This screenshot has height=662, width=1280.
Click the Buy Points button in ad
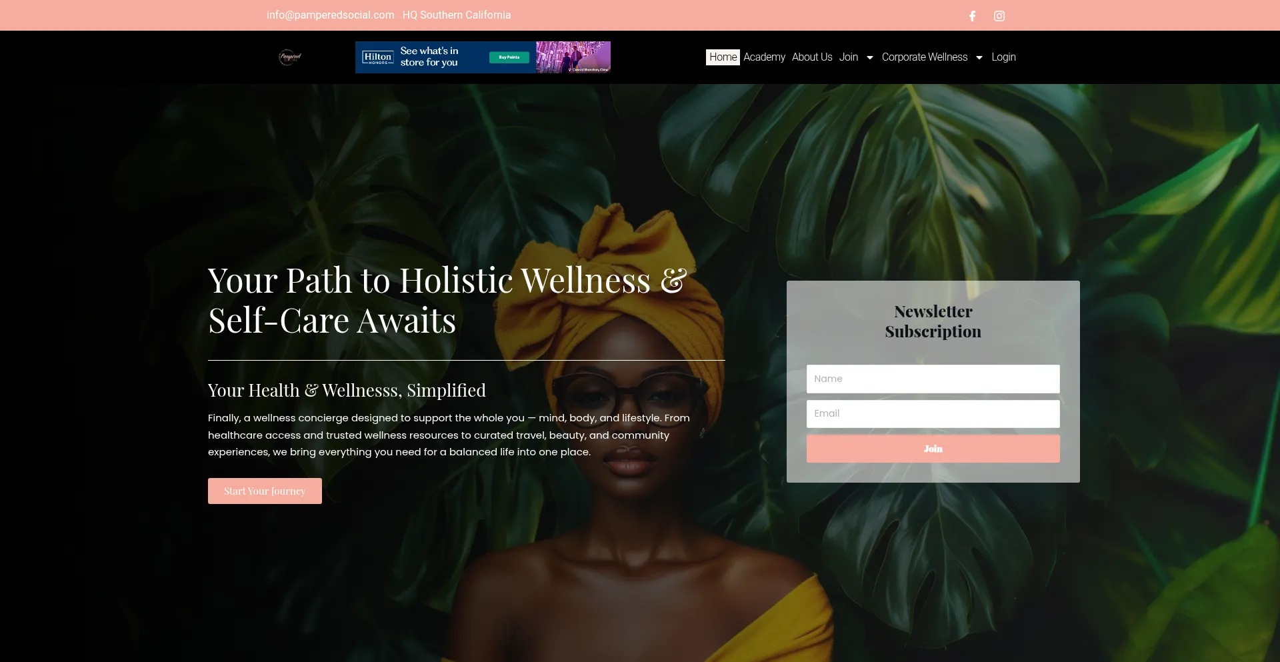click(x=509, y=57)
